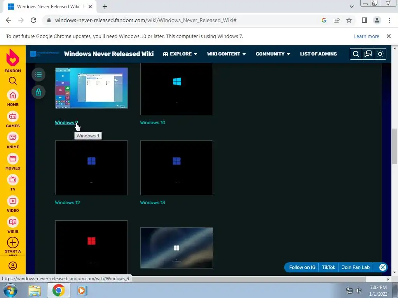Click the volume speaker tray icon
This screenshot has width=398, height=298.
click(358, 291)
